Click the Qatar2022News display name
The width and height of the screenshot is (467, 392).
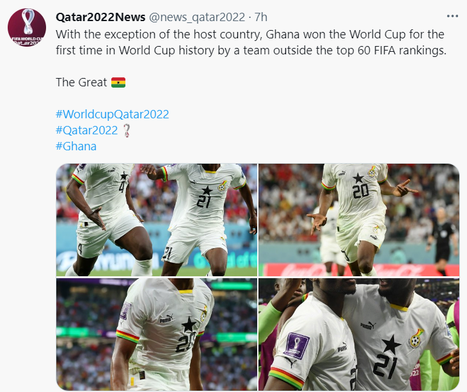coord(100,17)
